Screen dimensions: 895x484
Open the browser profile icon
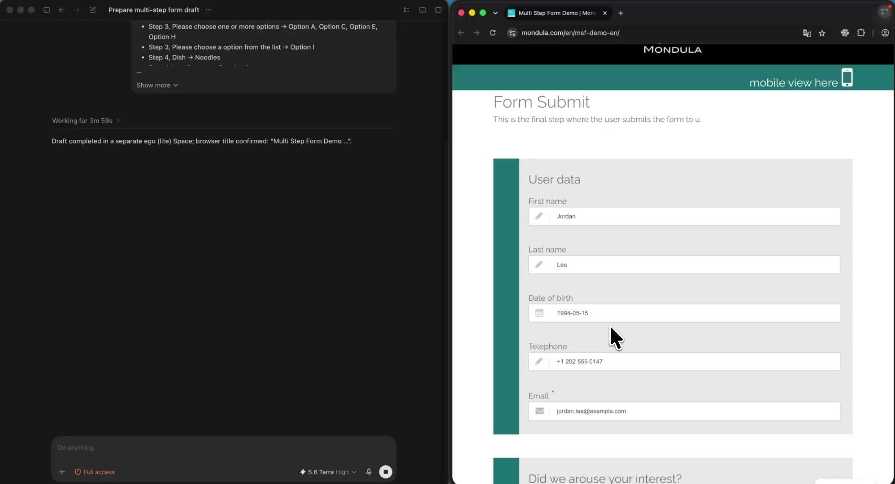pos(885,33)
